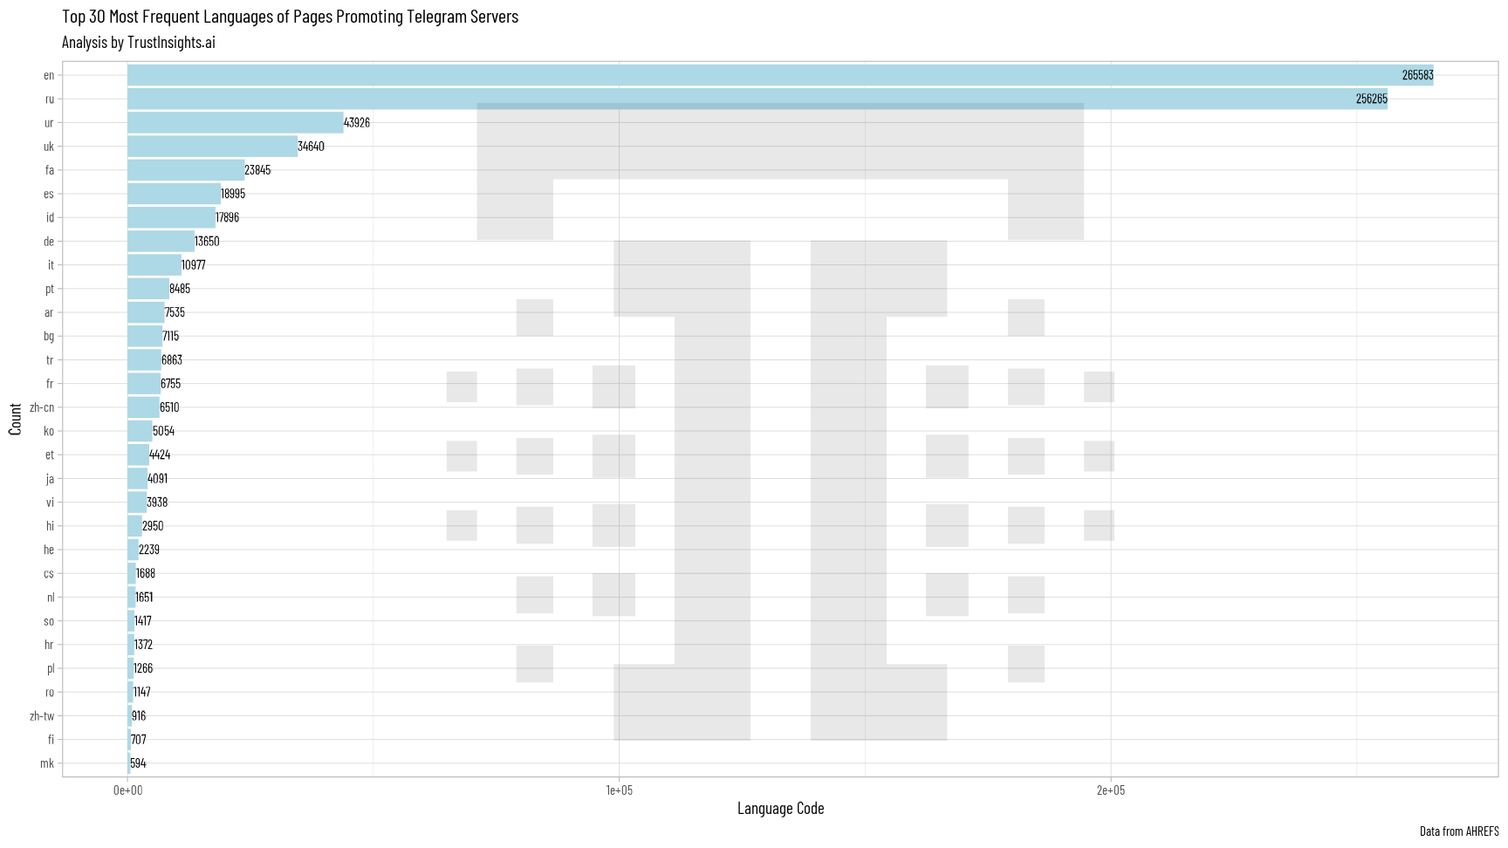Viewport: 1508px width, 848px height.
Task: Click the subtitle 'Analysis by TrustInsights.ai'
Action: (x=139, y=42)
